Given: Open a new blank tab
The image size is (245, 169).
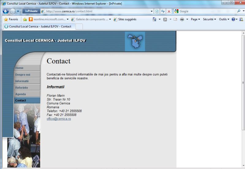Looking at the screenshot, I should coord(79,26).
